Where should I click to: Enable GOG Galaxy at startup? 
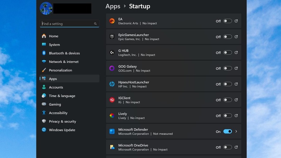(x=227, y=68)
